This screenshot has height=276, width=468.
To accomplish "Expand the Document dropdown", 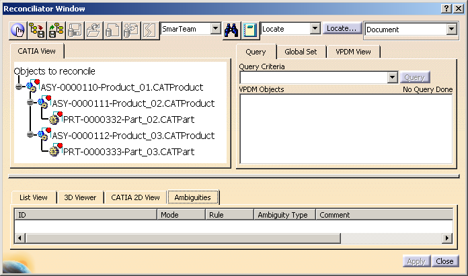I will click(451, 30).
